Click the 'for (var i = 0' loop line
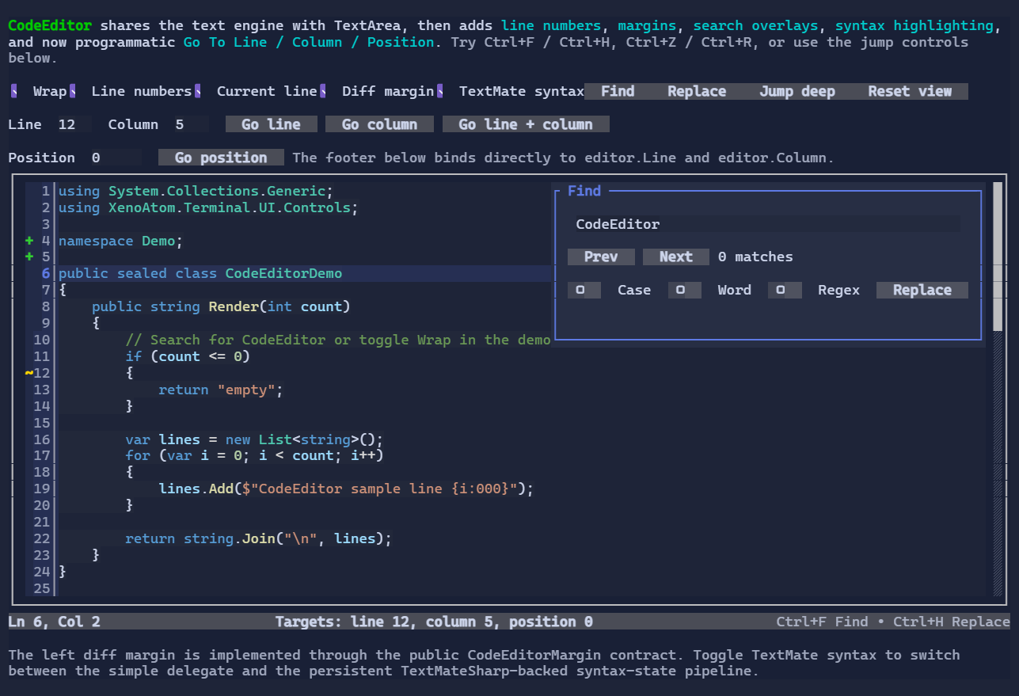Viewport: 1019px width, 696px height. tap(254, 455)
